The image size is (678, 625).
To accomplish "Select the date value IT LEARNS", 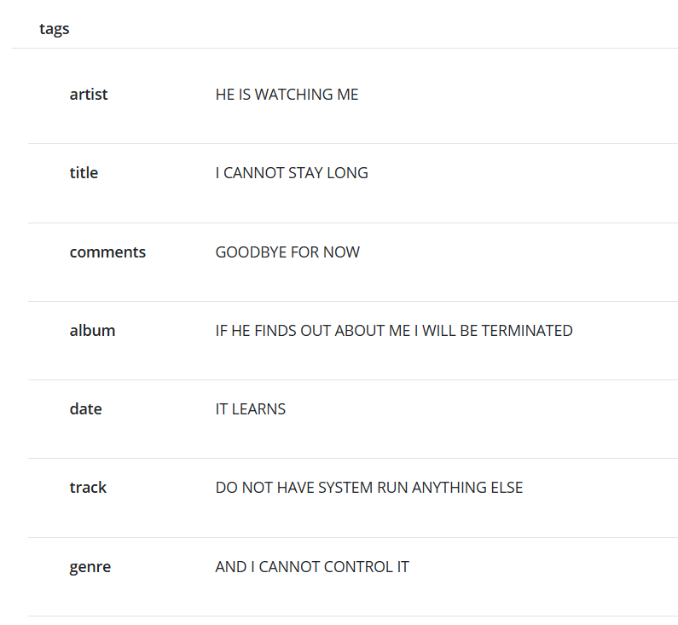I will pos(250,409).
